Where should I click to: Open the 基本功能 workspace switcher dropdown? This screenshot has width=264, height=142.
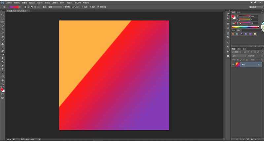(254, 7)
